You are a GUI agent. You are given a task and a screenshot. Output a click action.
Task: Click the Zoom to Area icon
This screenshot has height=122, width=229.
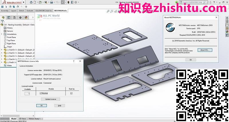112,11
